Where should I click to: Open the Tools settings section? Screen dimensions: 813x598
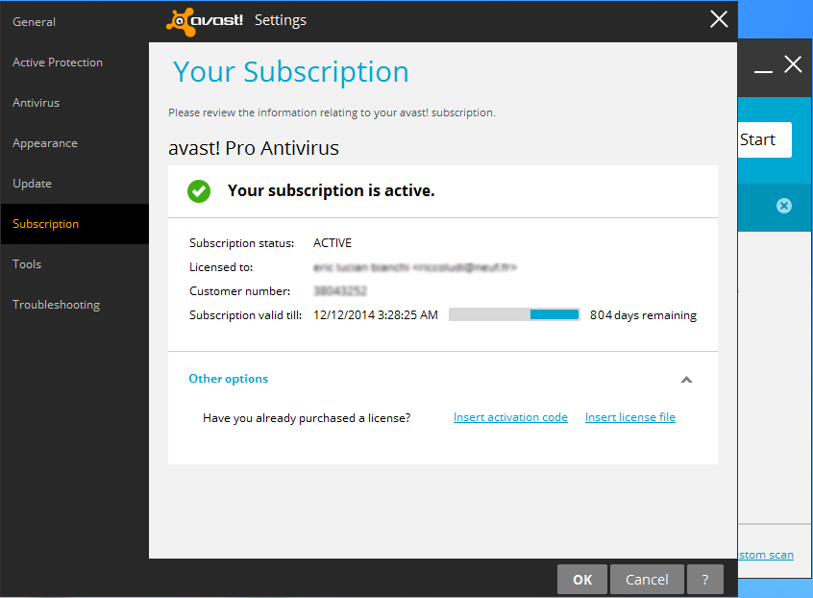tap(74, 264)
